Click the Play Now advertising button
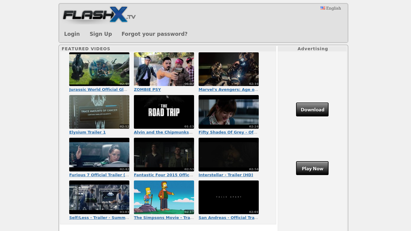The image size is (411, 231). tap(312, 168)
